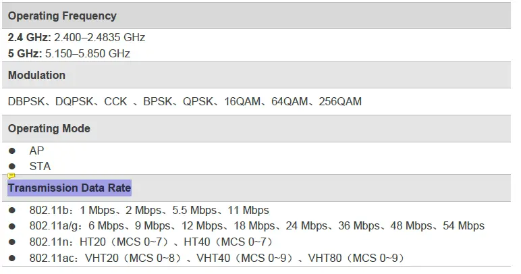Click the 54 Mbps rate value
This screenshot has width=521, height=274.
click(x=463, y=226)
